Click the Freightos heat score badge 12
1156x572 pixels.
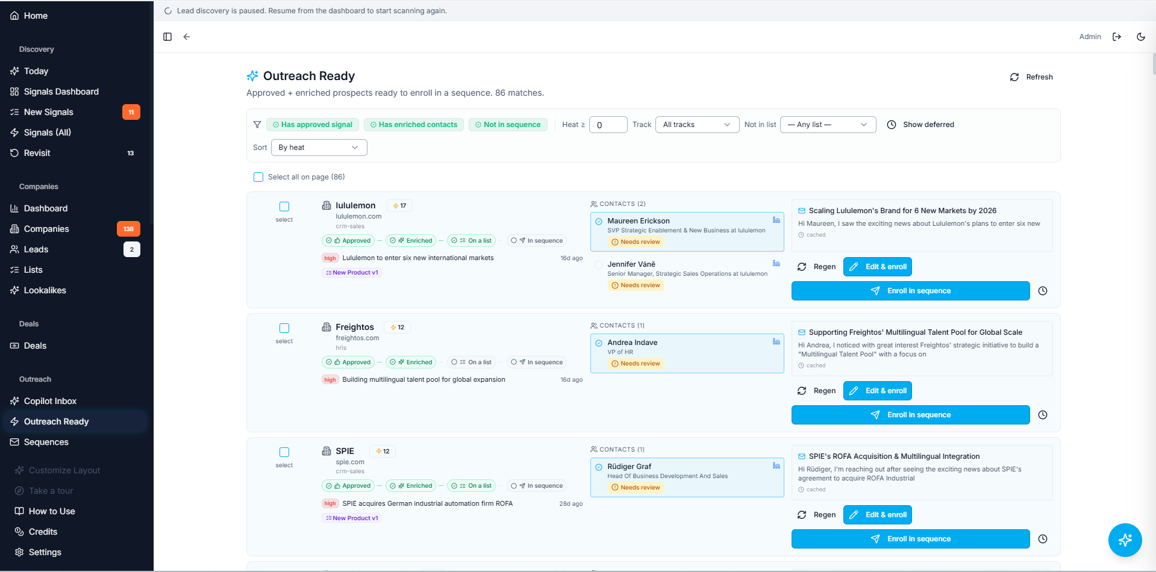[x=397, y=328]
